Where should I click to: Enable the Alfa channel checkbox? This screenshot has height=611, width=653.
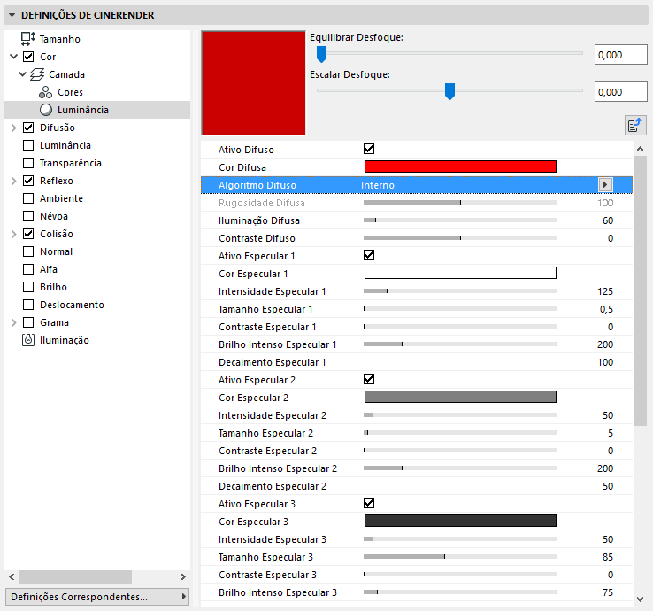[x=28, y=269]
